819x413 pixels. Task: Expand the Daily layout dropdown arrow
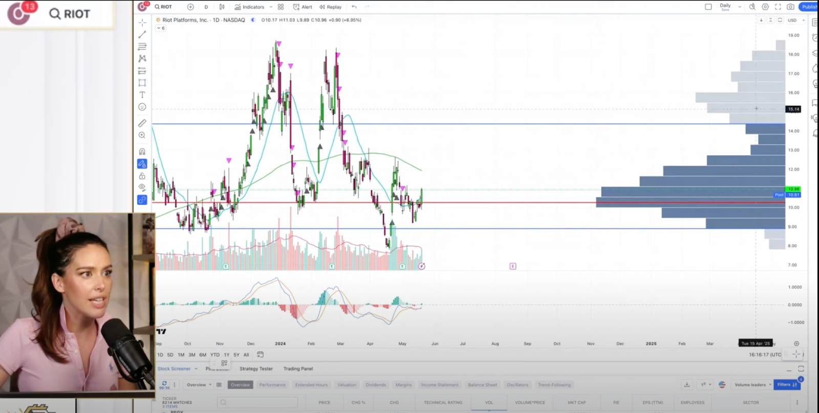(x=740, y=7)
